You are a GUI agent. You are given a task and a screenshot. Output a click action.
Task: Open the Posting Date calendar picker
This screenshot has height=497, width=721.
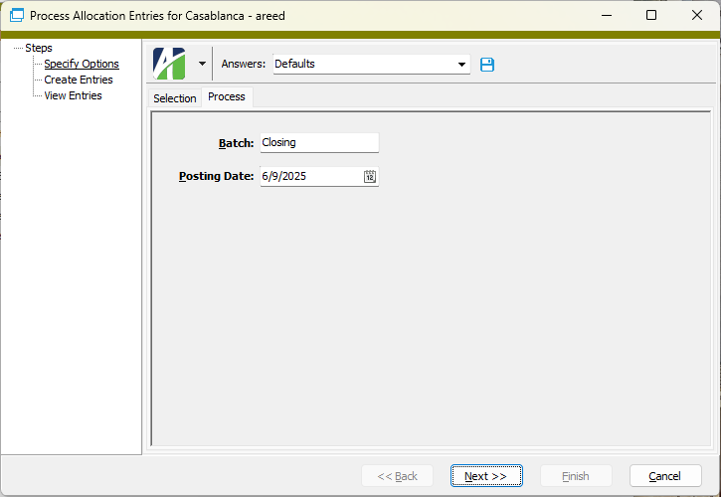[370, 177]
